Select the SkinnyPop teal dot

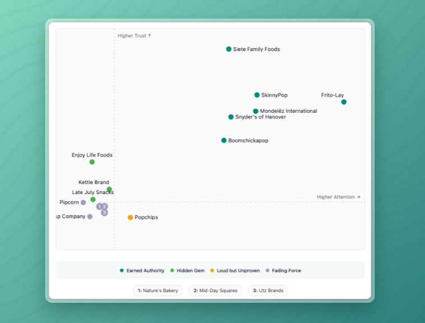click(x=257, y=95)
